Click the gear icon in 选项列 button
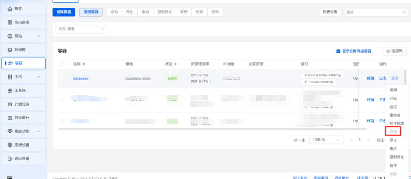The width and height of the screenshot is (411, 179). click(x=388, y=51)
